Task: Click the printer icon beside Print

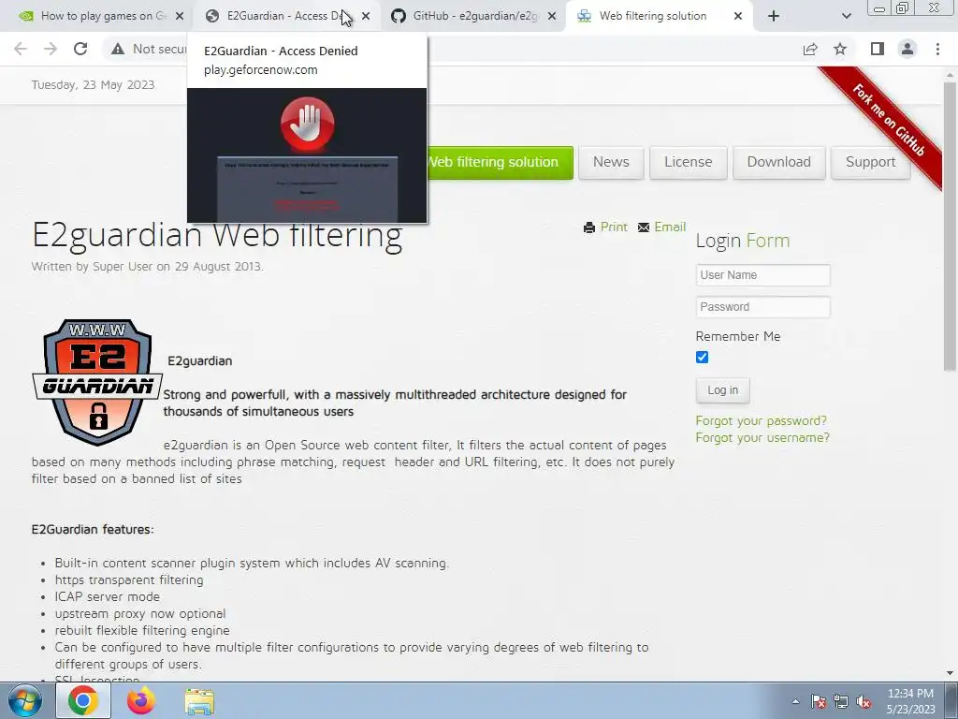Action: [x=589, y=227]
